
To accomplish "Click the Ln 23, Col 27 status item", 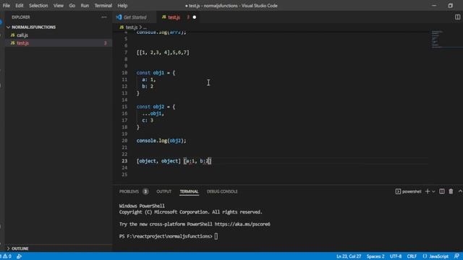I will [x=349, y=256].
